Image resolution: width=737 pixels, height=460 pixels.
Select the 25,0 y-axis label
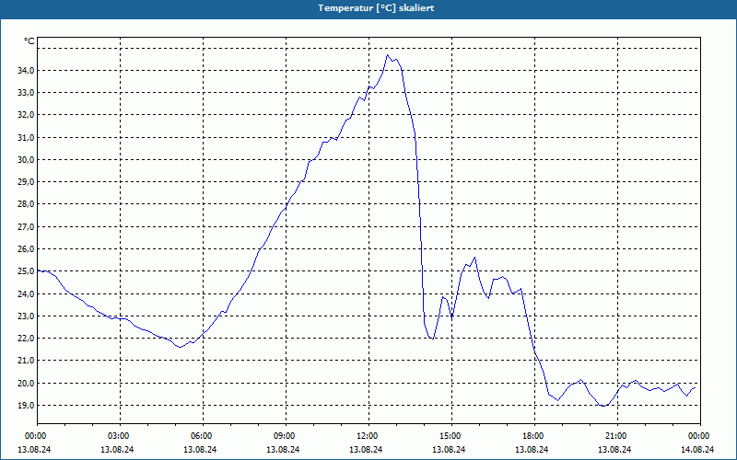tap(27, 271)
